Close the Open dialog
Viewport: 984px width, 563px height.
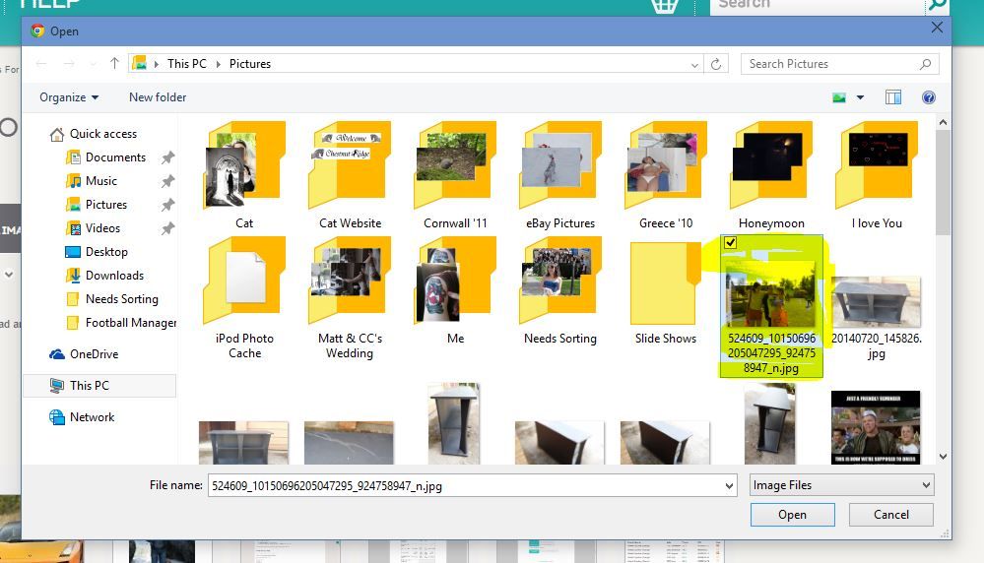[x=937, y=28]
